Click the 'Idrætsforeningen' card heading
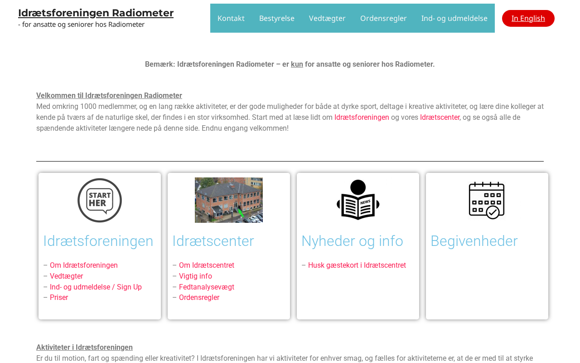Viewport: 580px width, 363px height. pos(98,241)
